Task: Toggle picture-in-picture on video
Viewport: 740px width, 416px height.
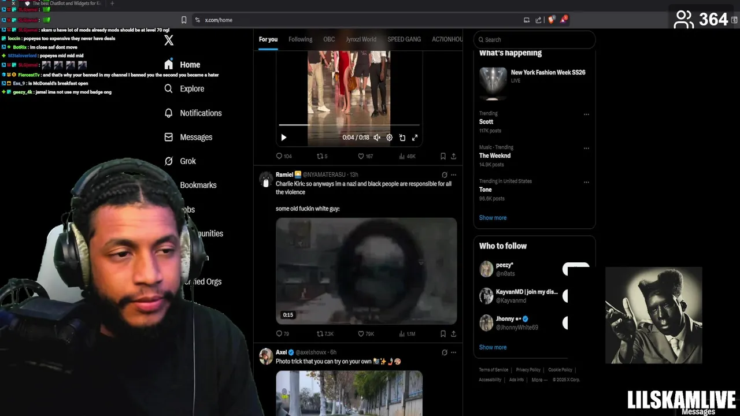Action: (402, 138)
